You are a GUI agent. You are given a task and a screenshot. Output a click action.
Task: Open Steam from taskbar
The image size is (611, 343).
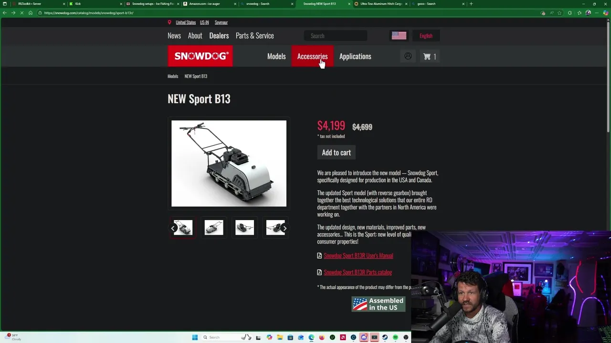[x=385, y=337]
